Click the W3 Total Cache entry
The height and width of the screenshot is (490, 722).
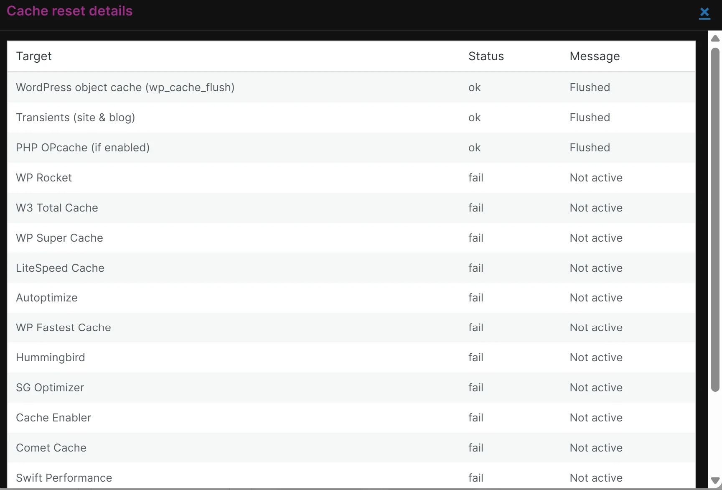[57, 208]
